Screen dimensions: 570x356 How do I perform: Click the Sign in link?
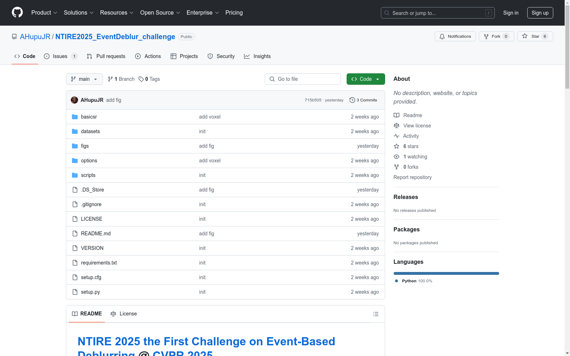(511, 13)
